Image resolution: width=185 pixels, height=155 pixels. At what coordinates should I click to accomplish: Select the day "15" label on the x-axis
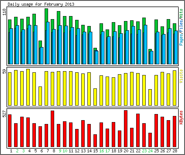pos(95,151)
